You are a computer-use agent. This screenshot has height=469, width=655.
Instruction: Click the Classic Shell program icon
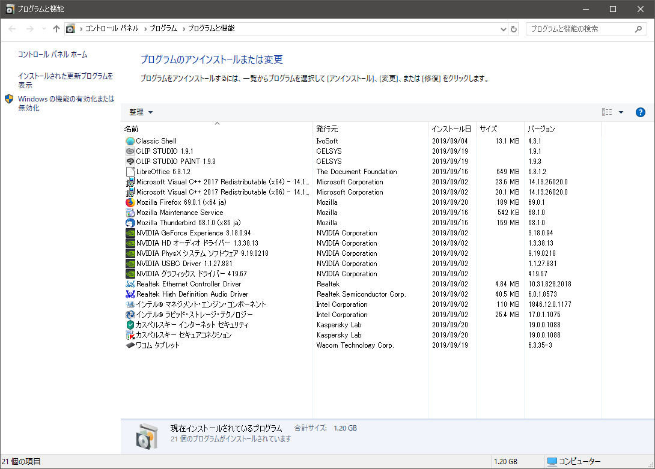130,141
